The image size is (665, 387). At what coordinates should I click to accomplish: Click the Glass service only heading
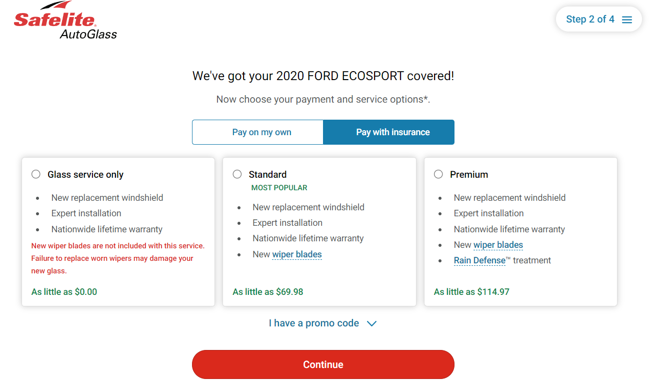click(85, 174)
